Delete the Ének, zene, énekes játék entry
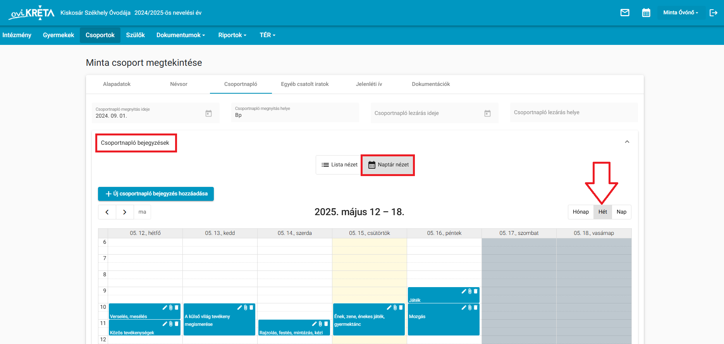 point(401,308)
